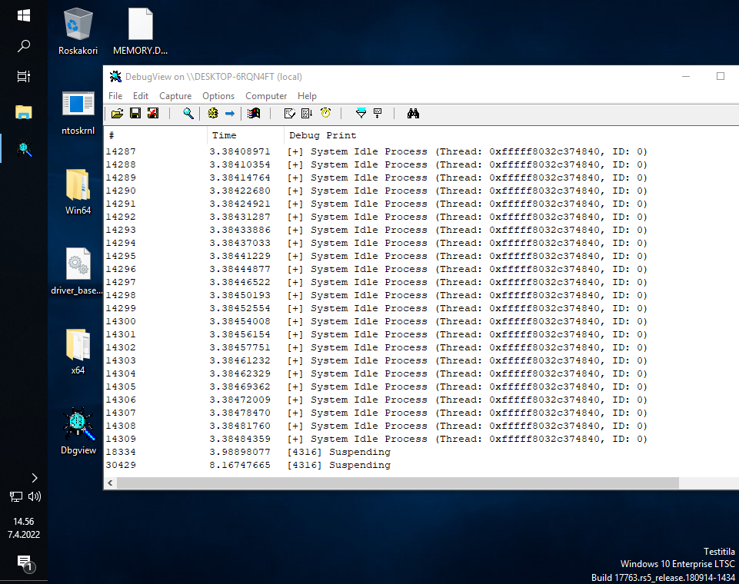
Task: Click the network tray icon
Action: [x=16, y=496]
